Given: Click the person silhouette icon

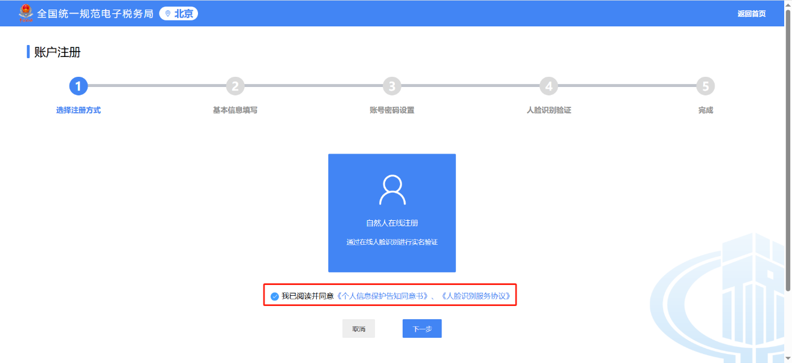Looking at the screenshot, I should pos(392,190).
